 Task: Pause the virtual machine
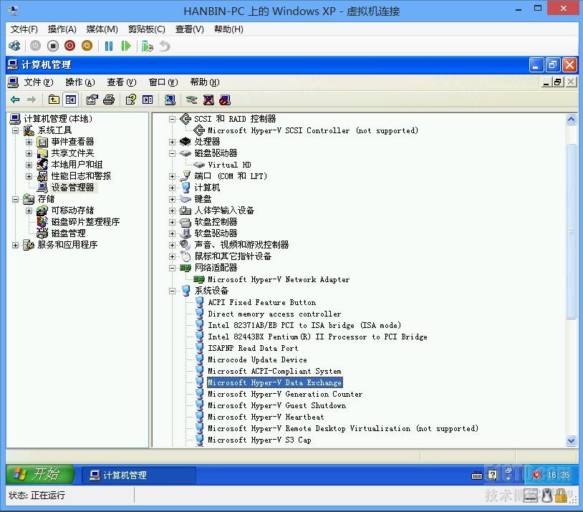109,46
